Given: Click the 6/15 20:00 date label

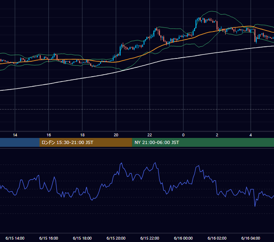Looking at the screenshot, I should click(116, 238).
